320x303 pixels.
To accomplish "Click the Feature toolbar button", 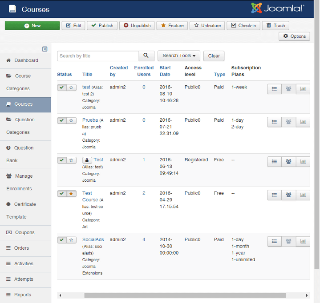I will tap(172, 26).
